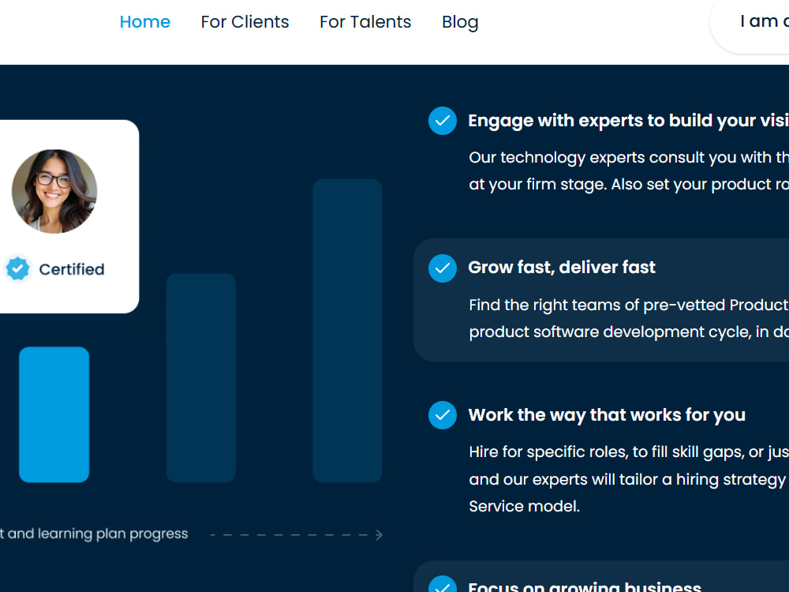Viewport: 789px width, 592px height.
Task: Click the 'product software development cycle' line
Action: pos(629,332)
